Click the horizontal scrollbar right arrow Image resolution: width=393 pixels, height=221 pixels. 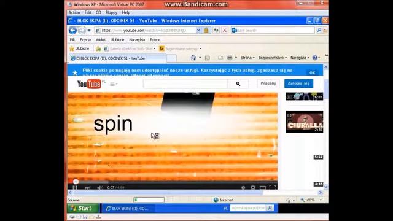[320, 192]
